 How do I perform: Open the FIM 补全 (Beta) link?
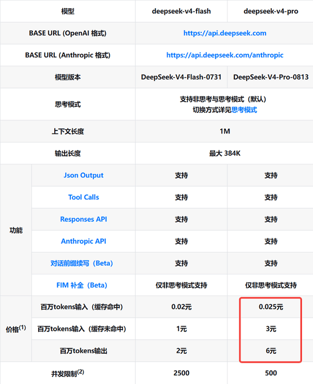82,285
